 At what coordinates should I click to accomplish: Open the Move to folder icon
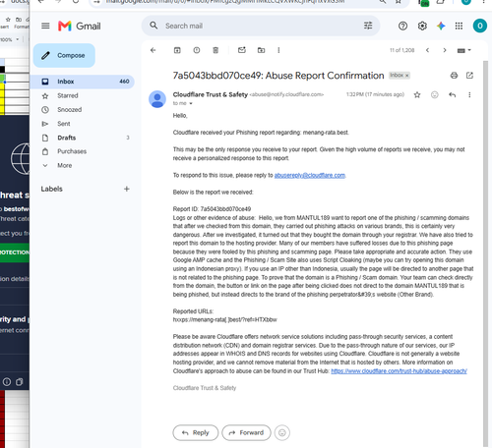coord(261,50)
